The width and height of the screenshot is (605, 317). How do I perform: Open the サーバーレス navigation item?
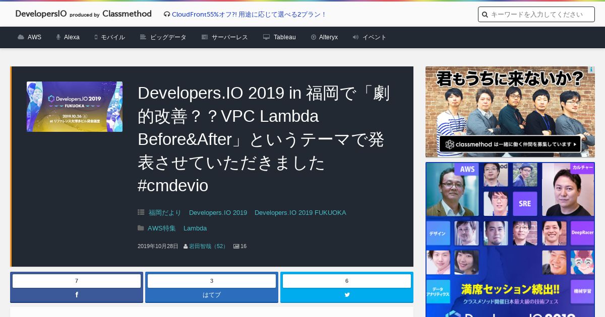click(x=225, y=37)
